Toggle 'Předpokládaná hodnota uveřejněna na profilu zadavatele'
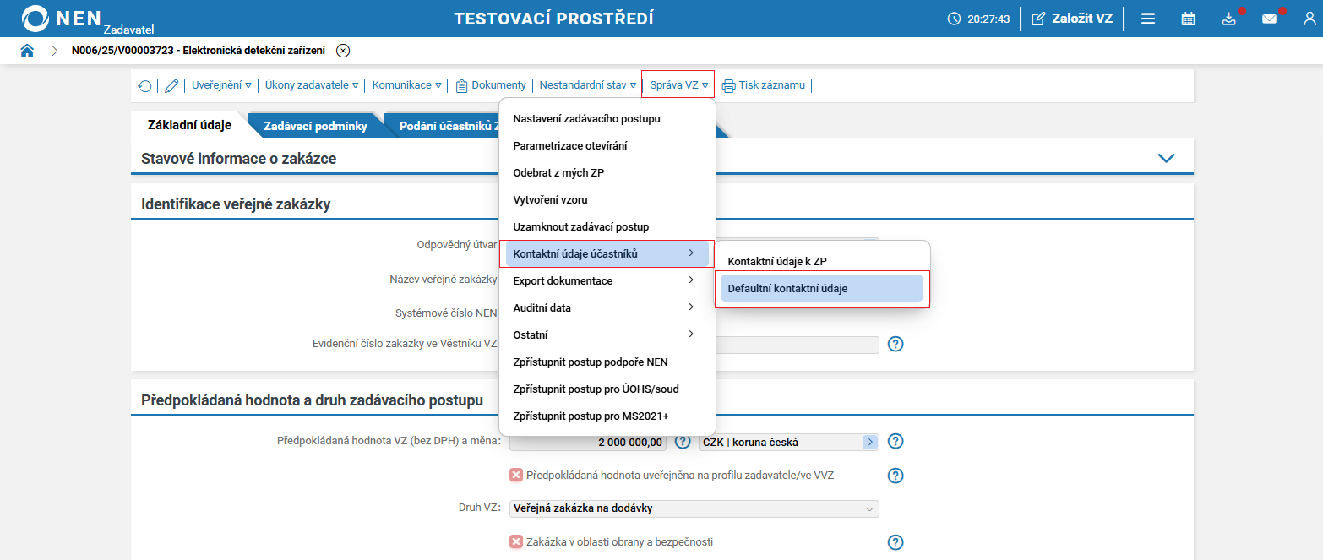1323x560 pixels. pyautogui.click(x=515, y=475)
